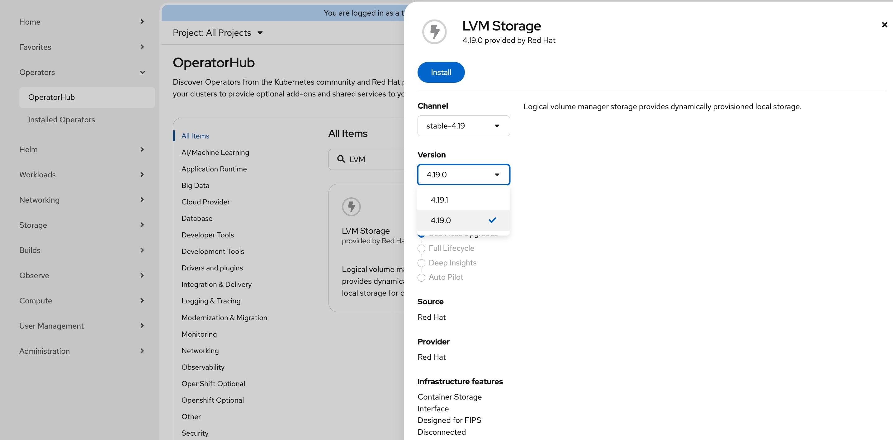Expand the Observe navigation section

tap(82, 275)
